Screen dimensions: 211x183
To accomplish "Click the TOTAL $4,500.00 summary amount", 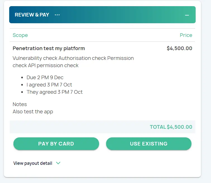I will [171, 127].
